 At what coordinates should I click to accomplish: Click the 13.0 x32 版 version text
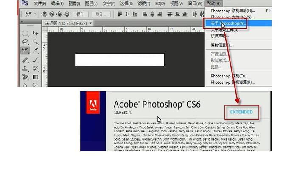[123, 113]
